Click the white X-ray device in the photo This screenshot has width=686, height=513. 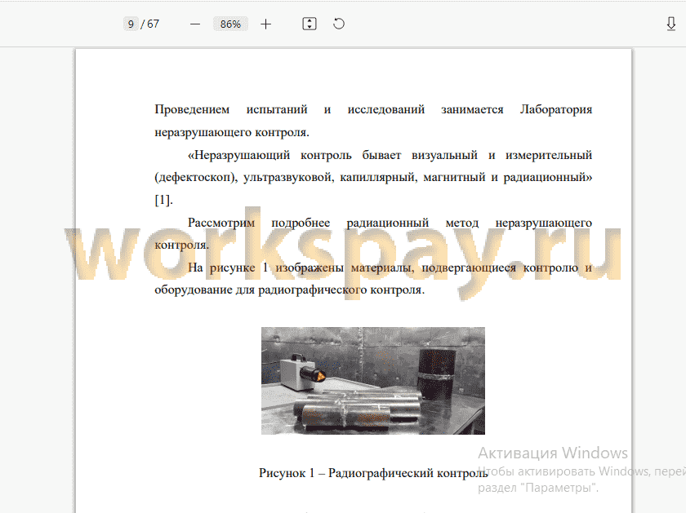click(296, 373)
